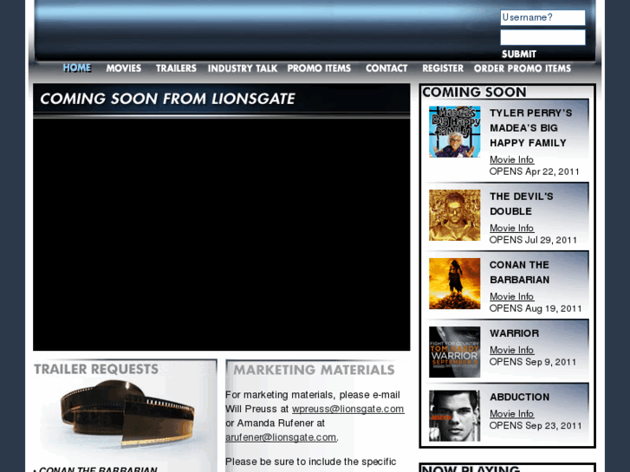Click the Abduction poster thumbnail
This screenshot has width=630, height=472.
(454, 416)
